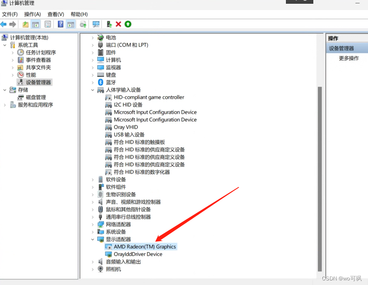Click the port icon beside 端口 (COM 和 LPT)
This screenshot has width=368, height=285.
[x=100, y=45]
